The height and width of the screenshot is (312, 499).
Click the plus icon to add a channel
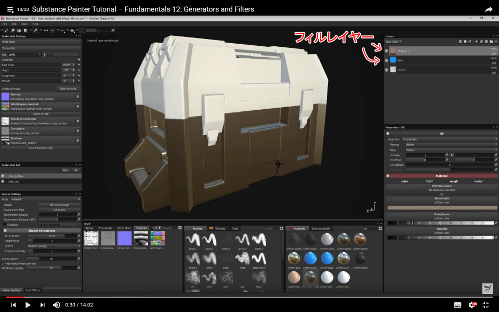pos(78,59)
